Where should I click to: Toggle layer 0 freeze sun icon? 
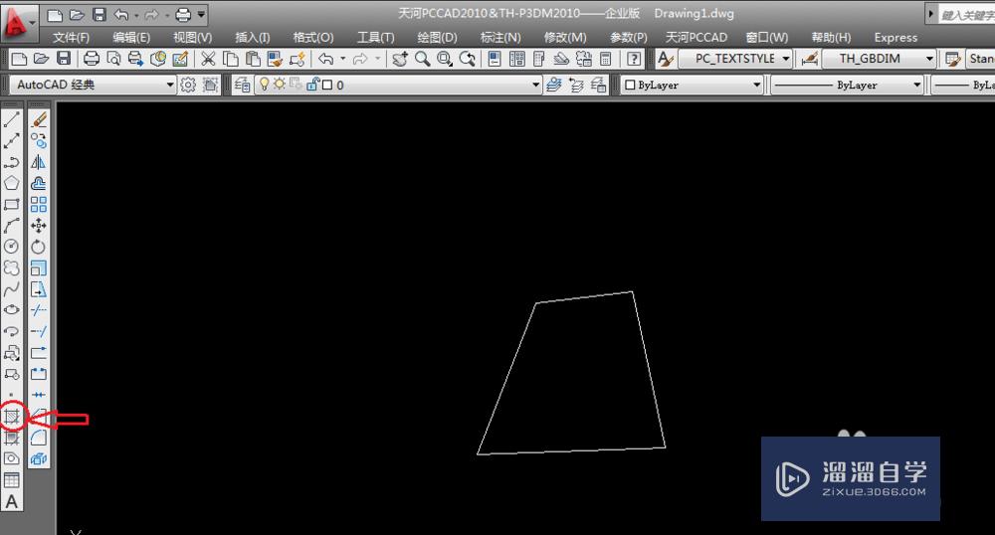point(280,85)
